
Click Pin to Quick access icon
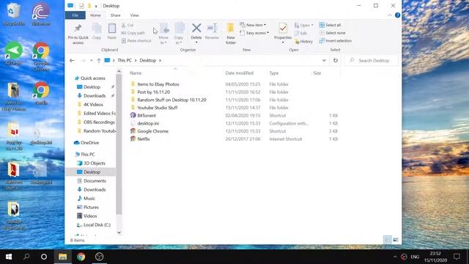[x=78, y=29]
